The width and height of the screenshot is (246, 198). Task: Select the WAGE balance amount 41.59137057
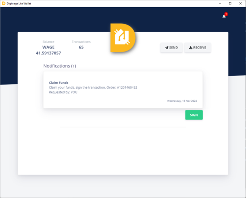(x=48, y=53)
